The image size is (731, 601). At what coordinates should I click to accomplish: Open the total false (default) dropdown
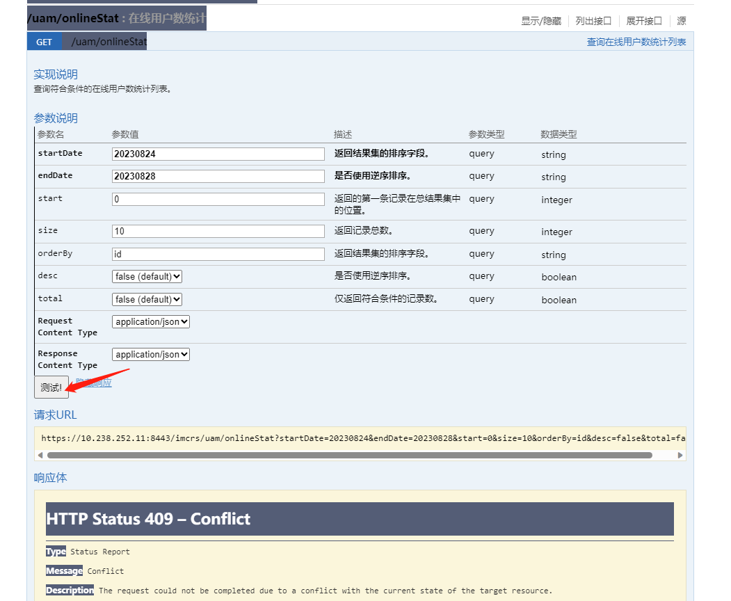click(147, 299)
